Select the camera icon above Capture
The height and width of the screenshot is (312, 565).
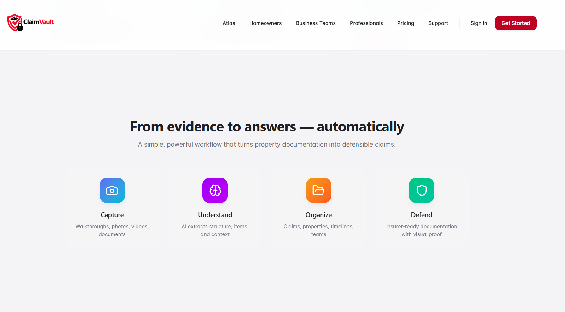pos(112,190)
